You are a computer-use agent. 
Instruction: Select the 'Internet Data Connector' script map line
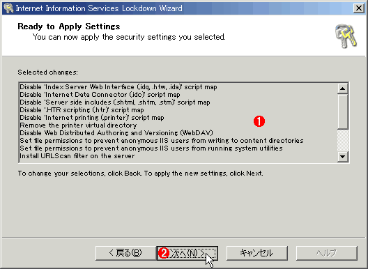click(100, 95)
